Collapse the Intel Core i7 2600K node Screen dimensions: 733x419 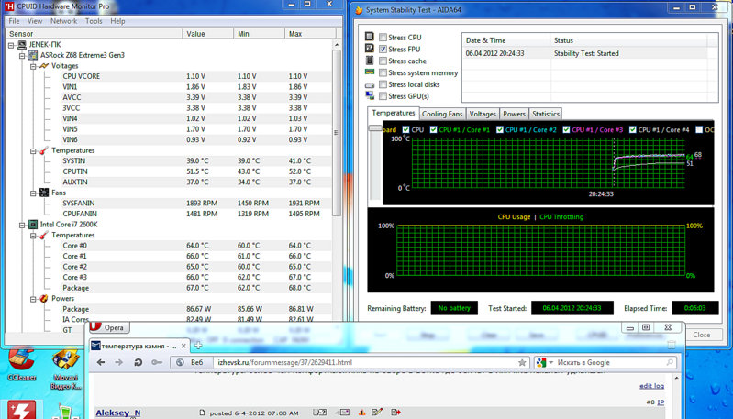tap(22, 225)
